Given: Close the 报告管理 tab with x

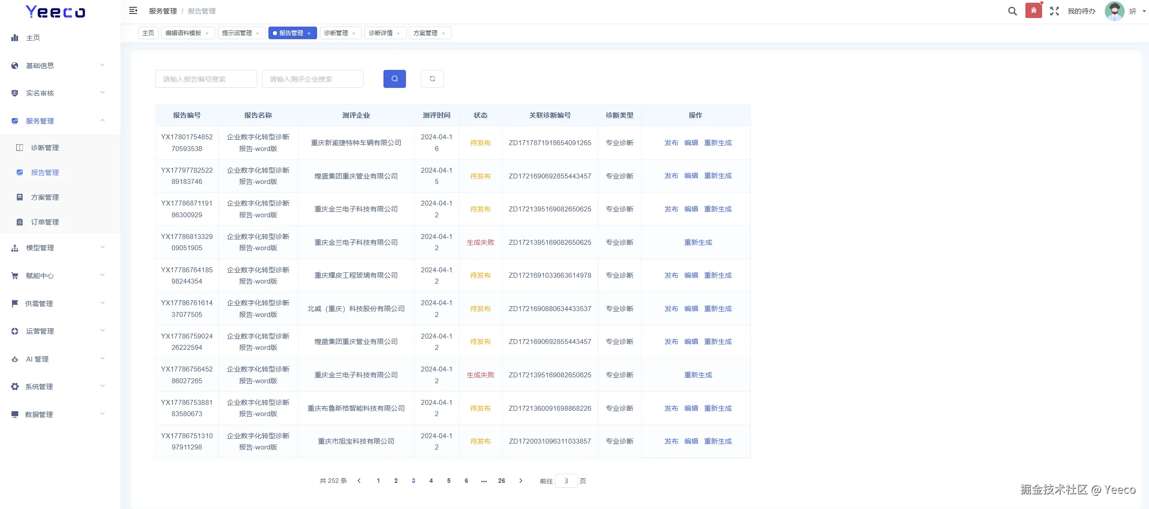Looking at the screenshot, I should (x=309, y=33).
